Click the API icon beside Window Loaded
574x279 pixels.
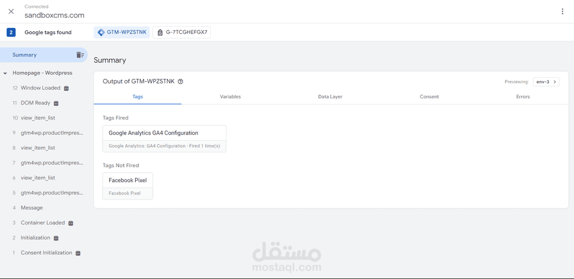coord(66,88)
